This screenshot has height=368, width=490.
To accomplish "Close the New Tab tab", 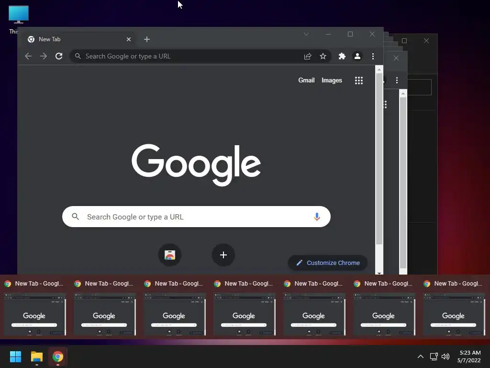I will [128, 39].
